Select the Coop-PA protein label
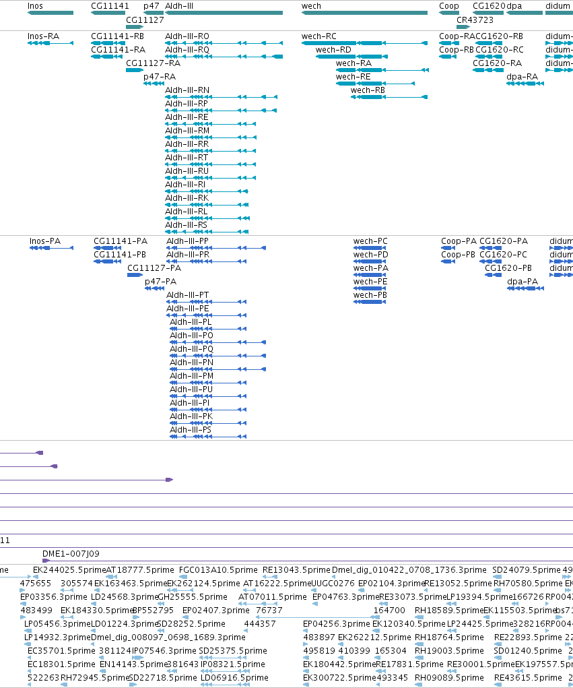573x688 pixels. click(x=459, y=241)
